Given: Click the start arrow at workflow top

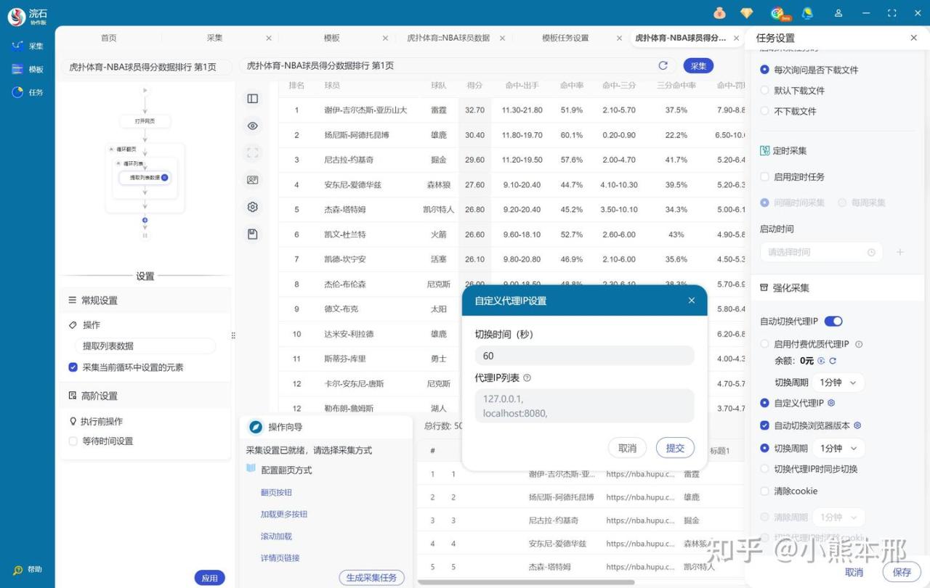Looking at the screenshot, I should coord(145,91).
